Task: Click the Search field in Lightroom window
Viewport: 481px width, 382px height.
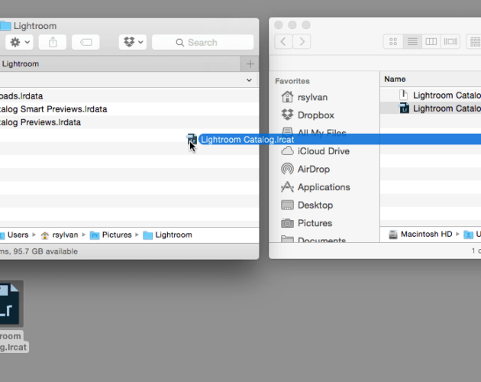Action: 203,42
